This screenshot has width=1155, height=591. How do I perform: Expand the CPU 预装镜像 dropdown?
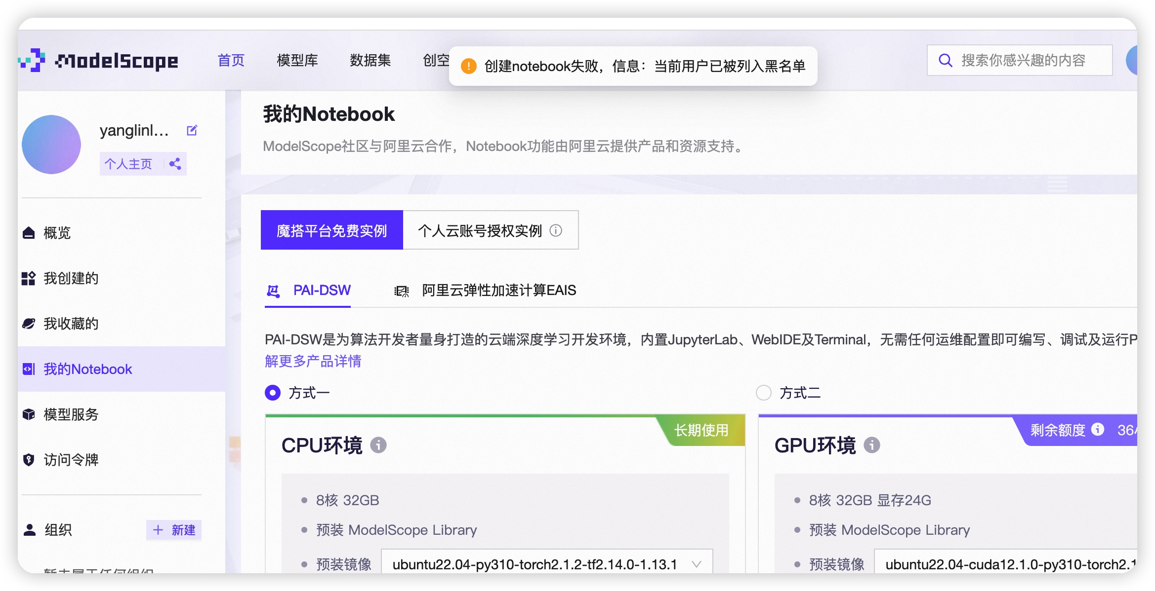pos(547,564)
